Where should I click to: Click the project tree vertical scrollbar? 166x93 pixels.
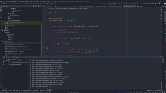pyautogui.click(x=41, y=40)
